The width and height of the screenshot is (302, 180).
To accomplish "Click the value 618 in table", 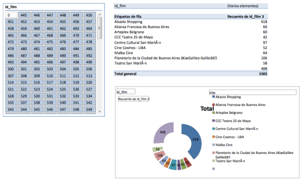I will coord(264,22).
